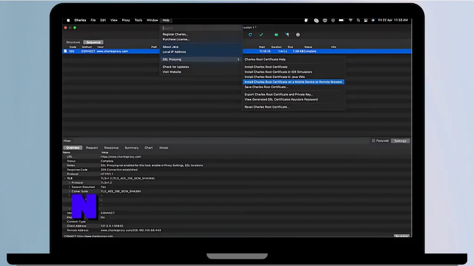The image size is (474, 266).
Task: Open the View menu
Action: pos(114,20)
